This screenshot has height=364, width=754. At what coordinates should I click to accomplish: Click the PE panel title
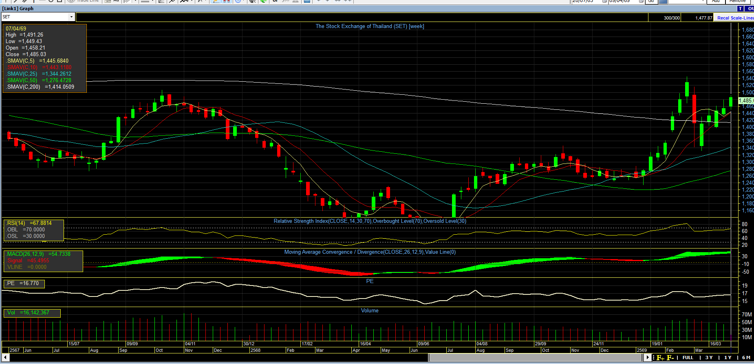pyautogui.click(x=370, y=281)
